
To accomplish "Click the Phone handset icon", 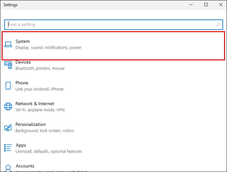I will coord(8,86).
